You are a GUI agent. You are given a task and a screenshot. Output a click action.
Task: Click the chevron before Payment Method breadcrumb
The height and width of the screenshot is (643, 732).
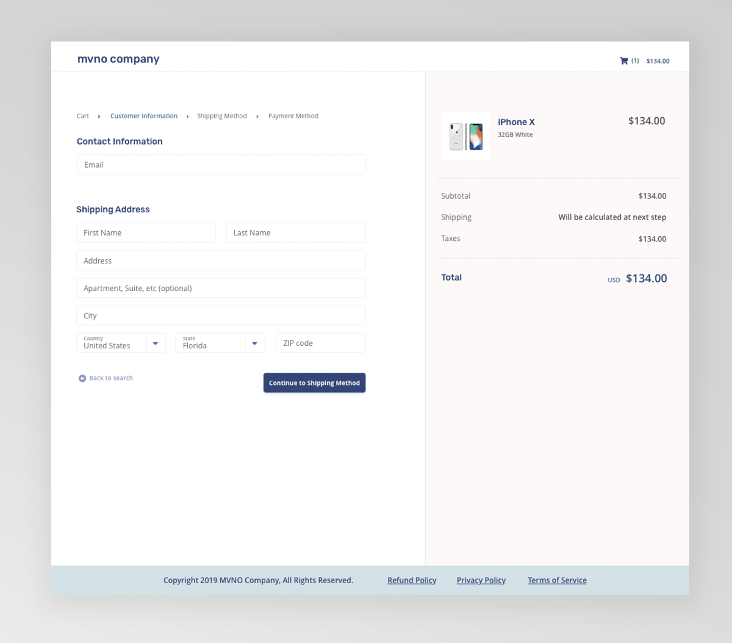point(257,116)
